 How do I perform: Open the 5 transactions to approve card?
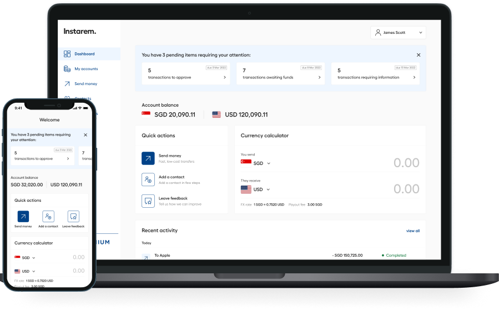(x=186, y=74)
